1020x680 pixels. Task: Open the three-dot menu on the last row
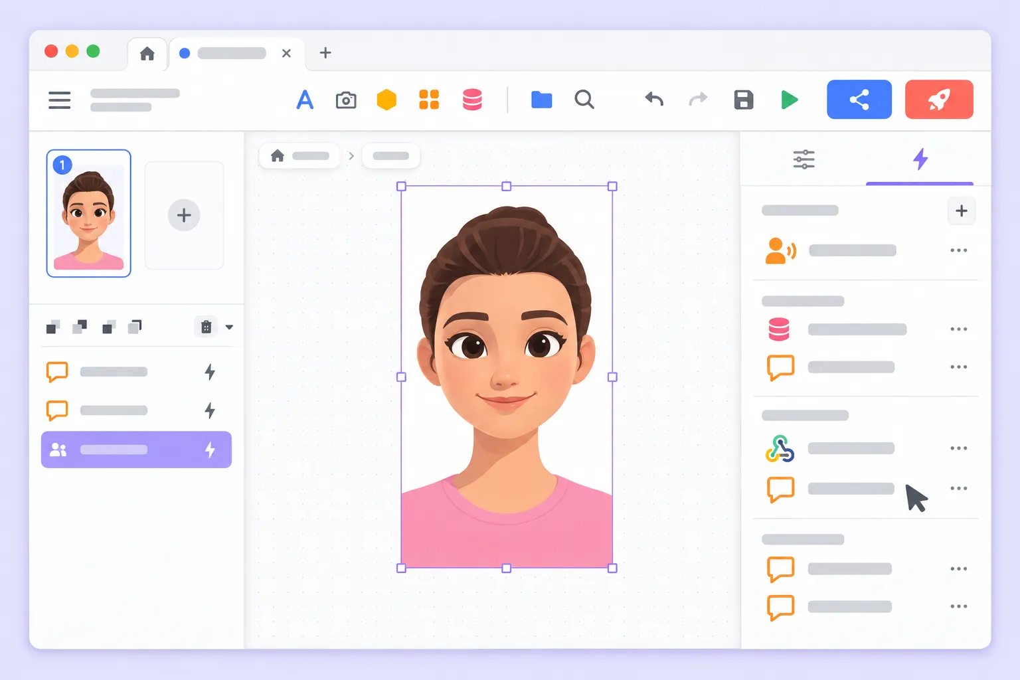click(958, 606)
